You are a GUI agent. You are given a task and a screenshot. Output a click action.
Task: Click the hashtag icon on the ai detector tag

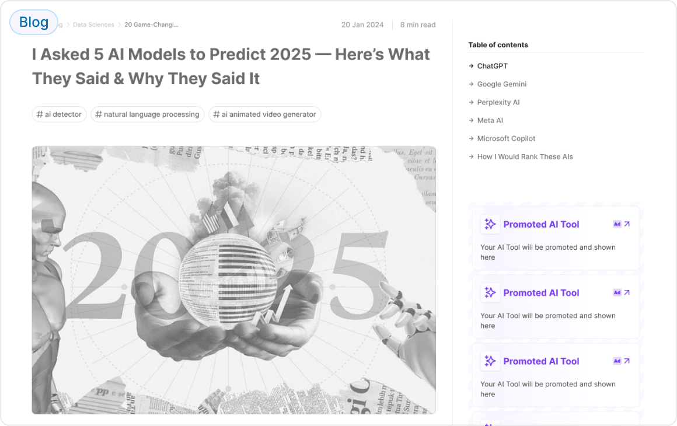[40, 114]
